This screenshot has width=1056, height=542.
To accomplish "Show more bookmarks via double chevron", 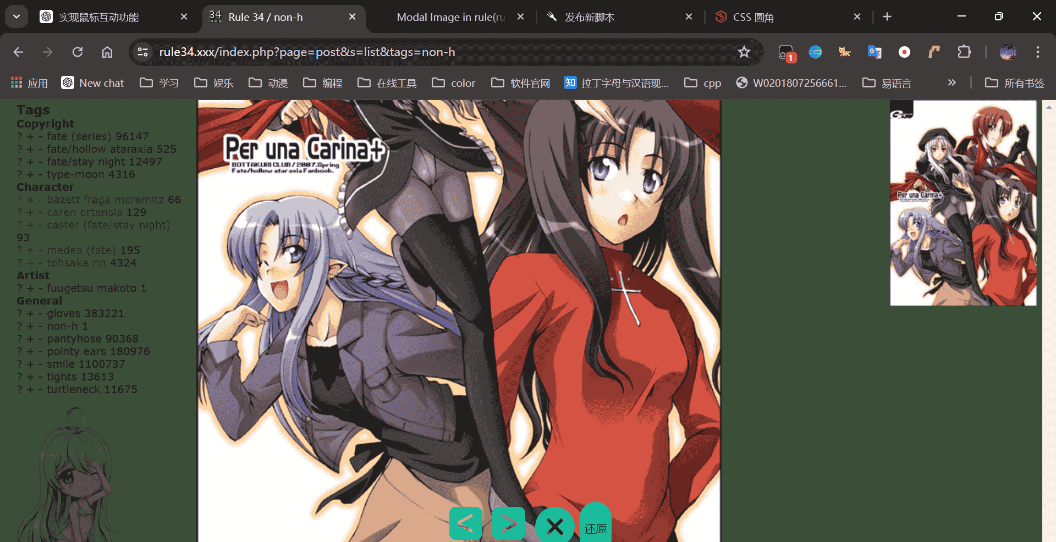I will (952, 83).
